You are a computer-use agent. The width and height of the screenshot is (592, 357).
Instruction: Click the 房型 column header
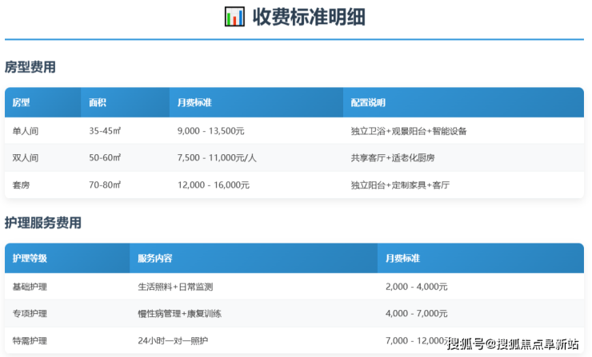pos(21,103)
